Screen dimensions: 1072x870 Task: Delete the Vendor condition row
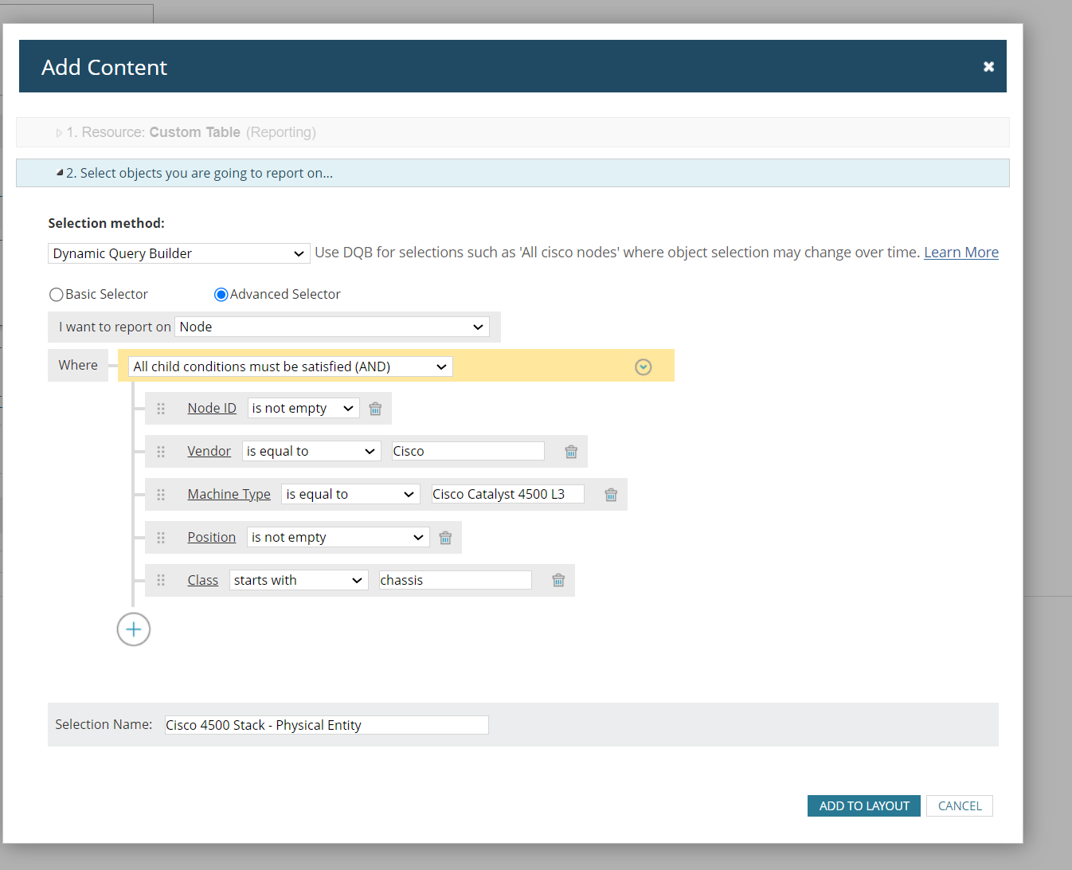[x=571, y=452]
